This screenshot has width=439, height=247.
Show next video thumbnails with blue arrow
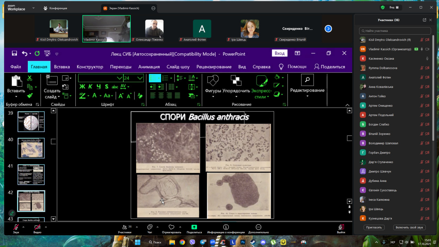click(x=328, y=29)
